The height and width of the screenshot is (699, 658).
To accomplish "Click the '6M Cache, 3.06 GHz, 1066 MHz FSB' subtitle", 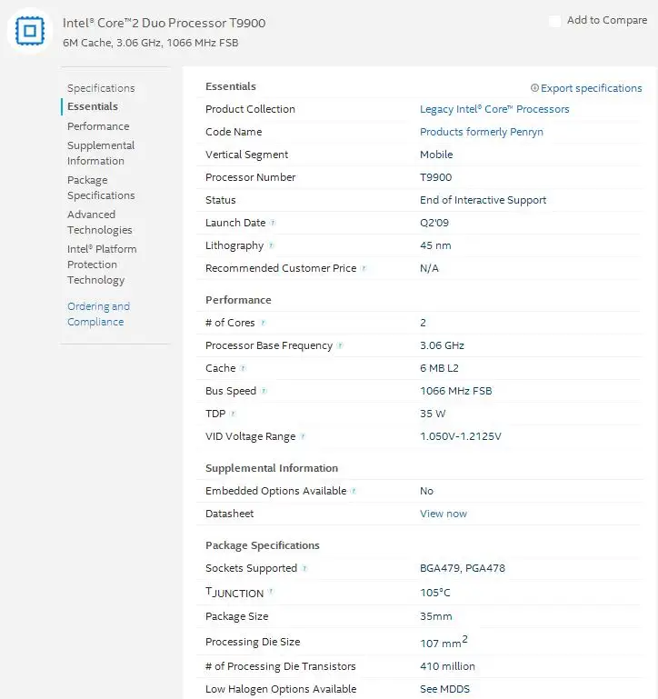I will pos(151,43).
